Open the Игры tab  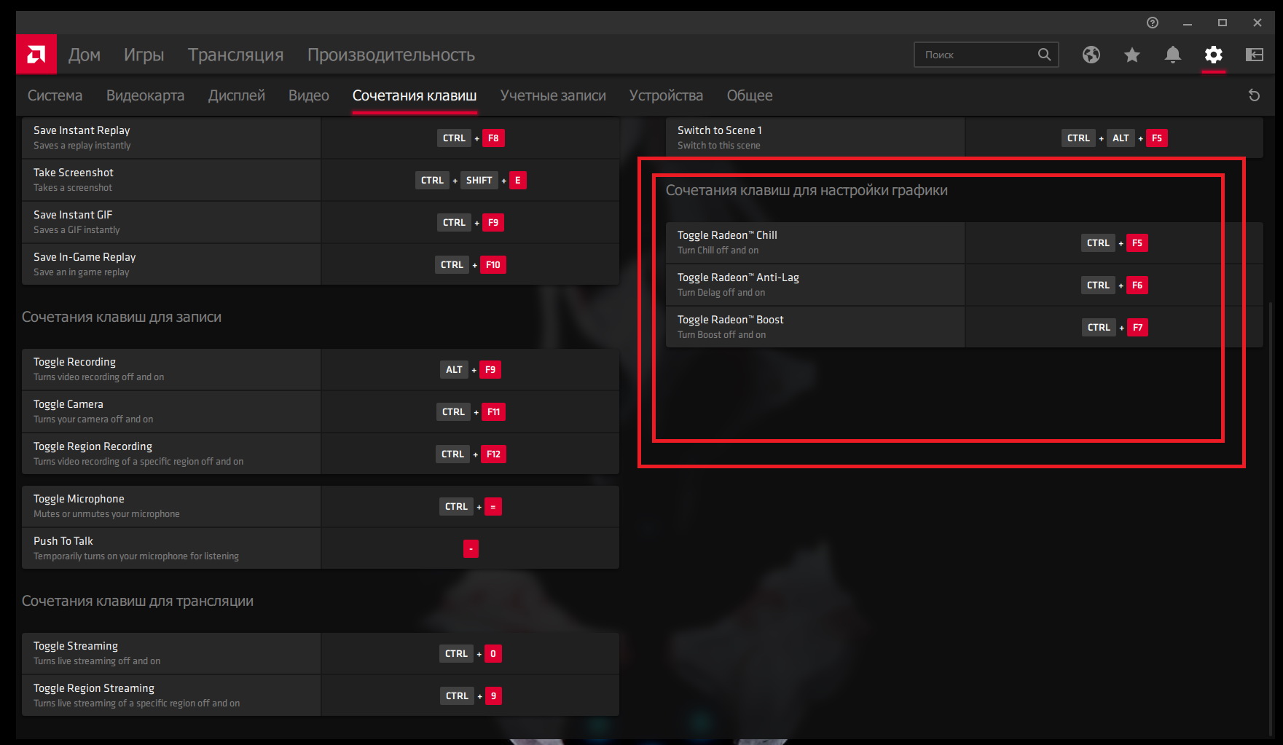(x=144, y=55)
